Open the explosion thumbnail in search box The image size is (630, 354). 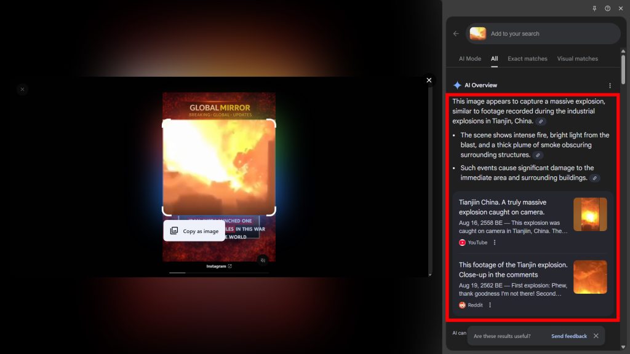click(477, 34)
